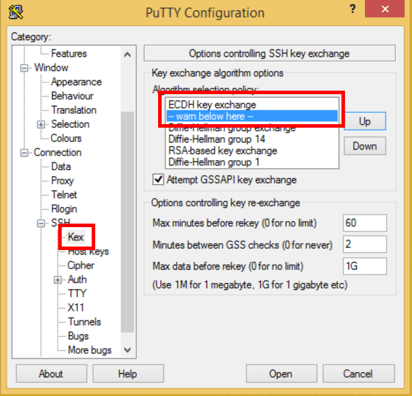This screenshot has width=412, height=396.
Task: Move selected algorithm Up
Action: (365, 121)
